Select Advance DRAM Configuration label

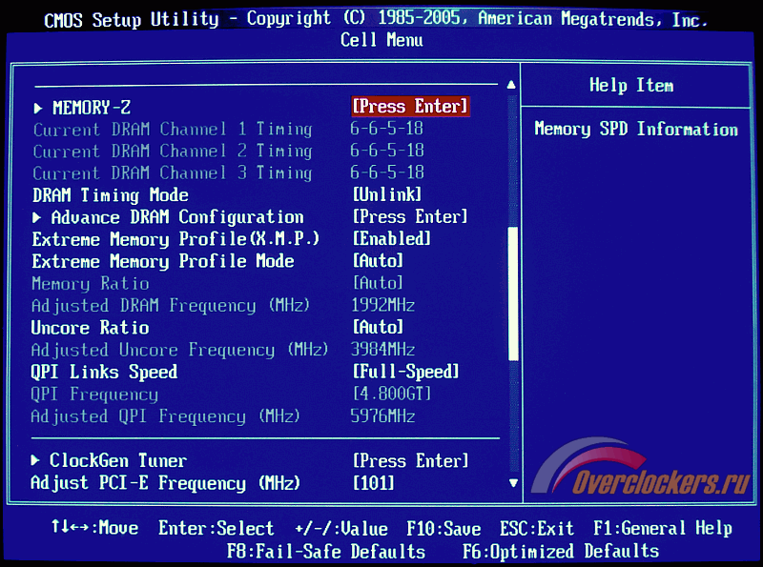pyautogui.click(x=177, y=217)
